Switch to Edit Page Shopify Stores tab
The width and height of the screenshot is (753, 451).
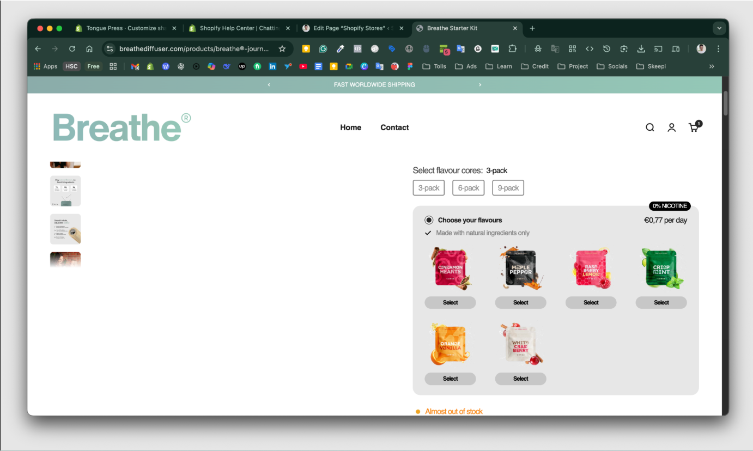[x=353, y=28]
